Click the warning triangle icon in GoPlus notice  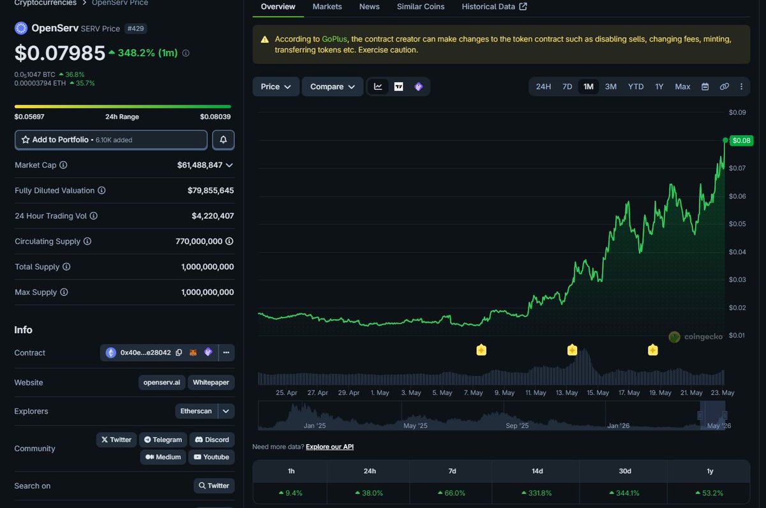pos(265,40)
